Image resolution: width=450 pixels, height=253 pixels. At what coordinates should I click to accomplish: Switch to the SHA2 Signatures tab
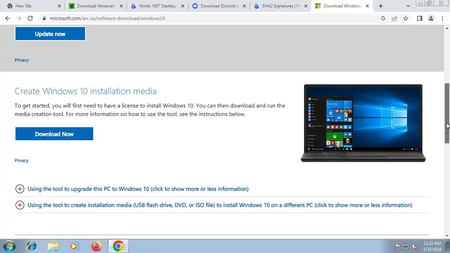(x=280, y=6)
